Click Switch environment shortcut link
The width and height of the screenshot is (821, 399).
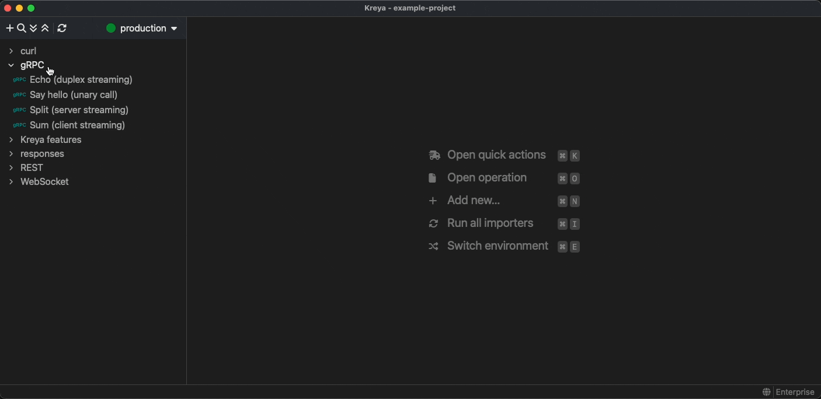coord(498,246)
